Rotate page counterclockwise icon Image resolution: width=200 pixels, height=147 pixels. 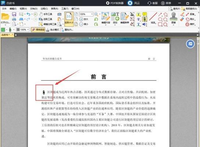point(96,19)
